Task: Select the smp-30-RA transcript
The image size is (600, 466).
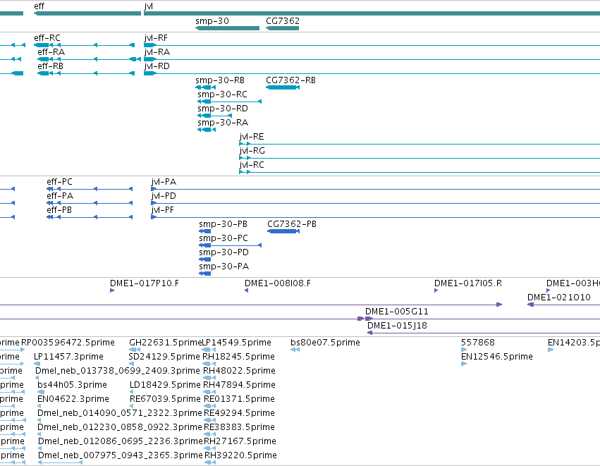Action: pos(207,130)
